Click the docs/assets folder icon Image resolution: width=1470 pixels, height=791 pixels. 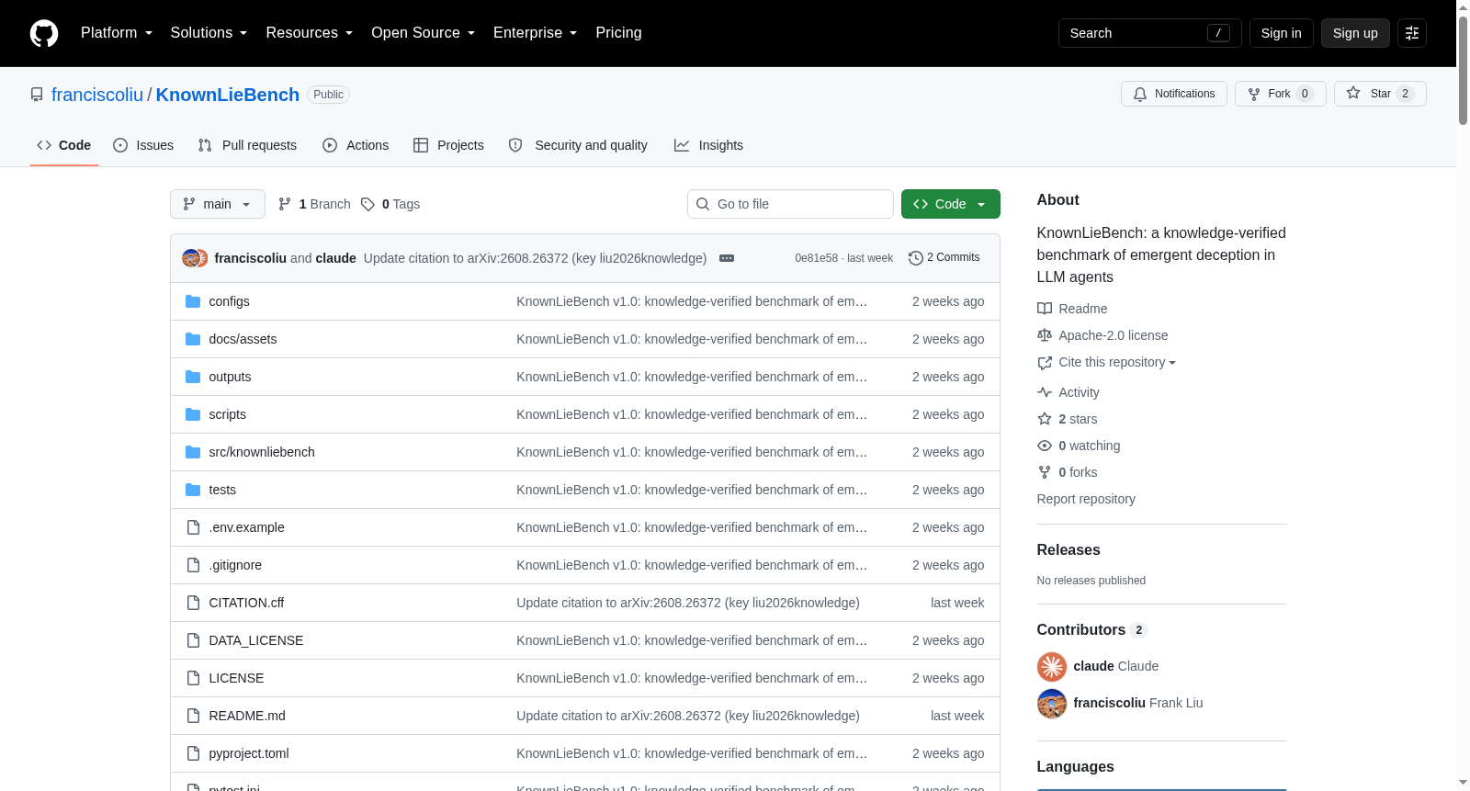pos(193,339)
